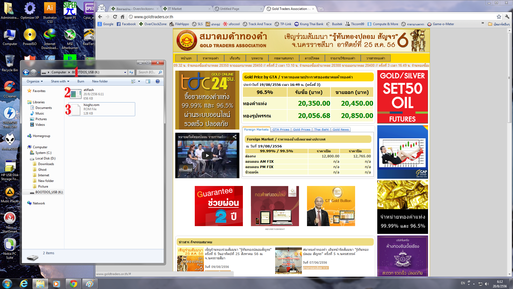Viewport: 513px width, 289px height.
Task: Open the change view options arrow
Action: pyautogui.click(x=139, y=81)
